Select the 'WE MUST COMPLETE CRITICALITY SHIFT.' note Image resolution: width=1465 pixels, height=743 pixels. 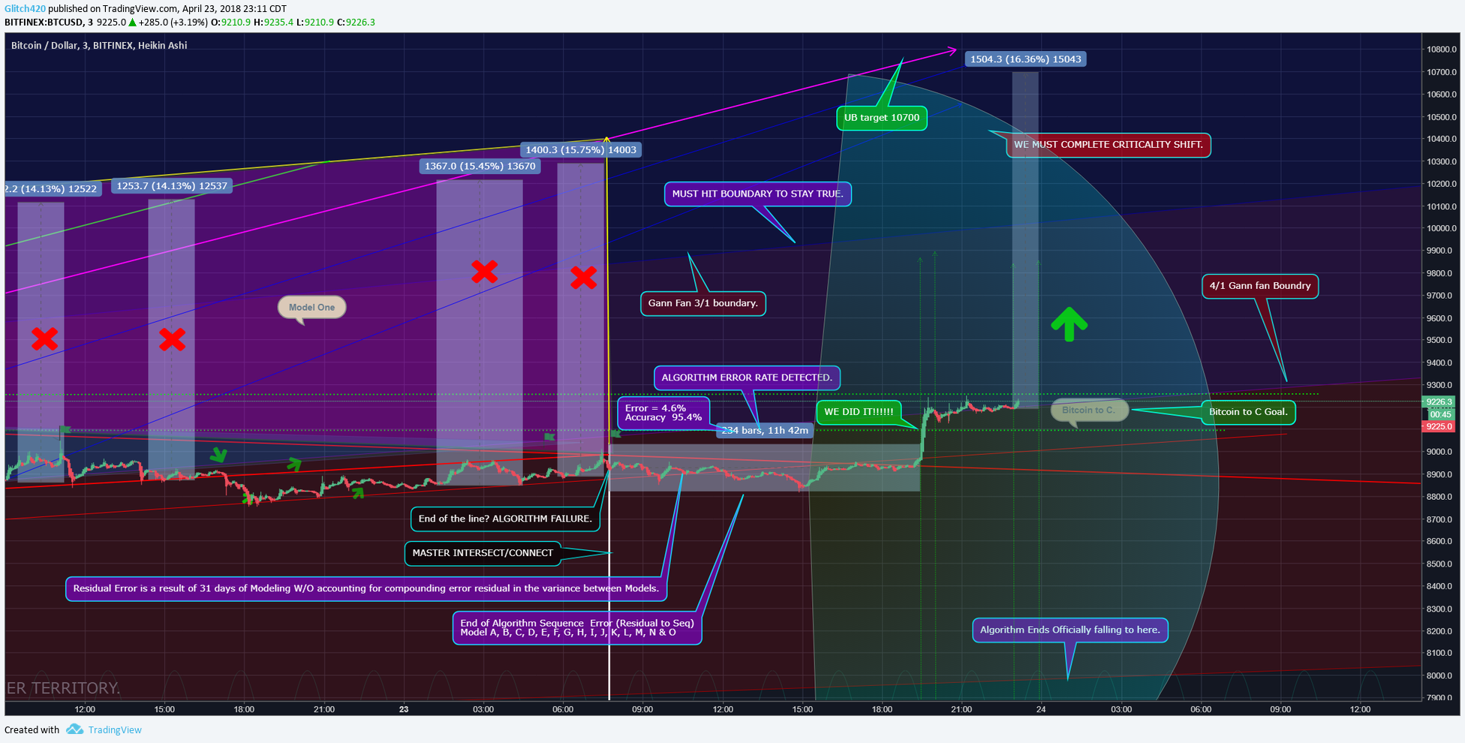pos(1108,145)
